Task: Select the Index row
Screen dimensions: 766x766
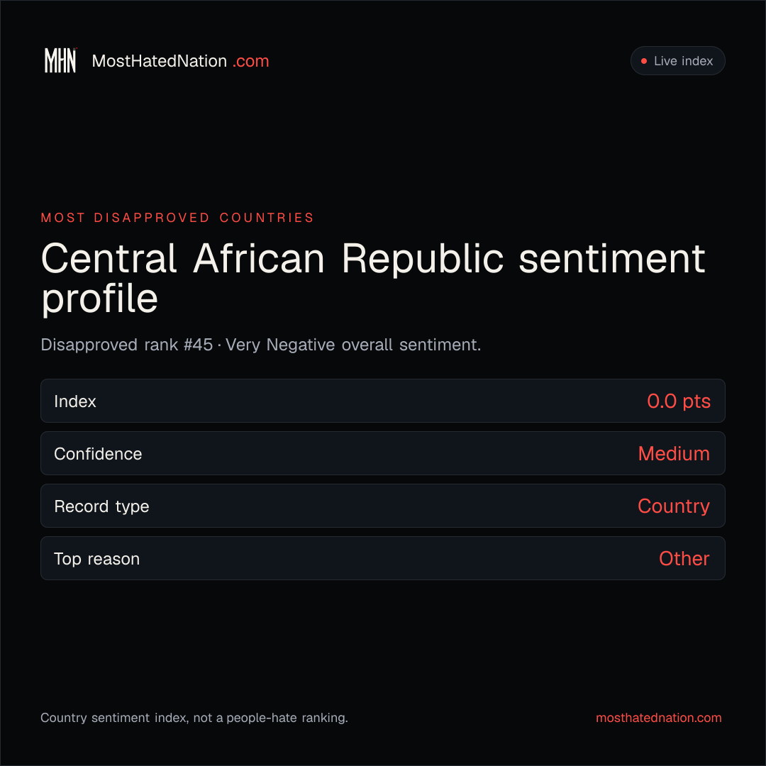Action: click(383, 401)
